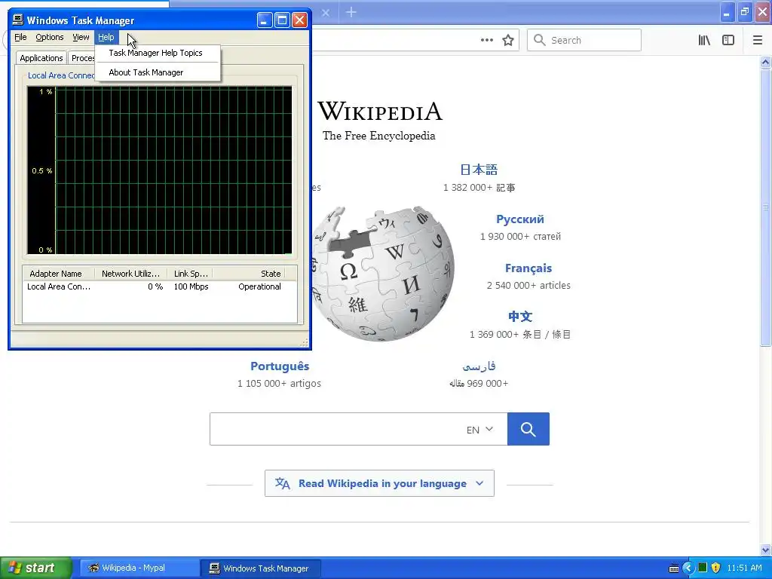Click the 100 Mbps link speed cell
Viewport: 772px width, 579px height.
point(191,286)
